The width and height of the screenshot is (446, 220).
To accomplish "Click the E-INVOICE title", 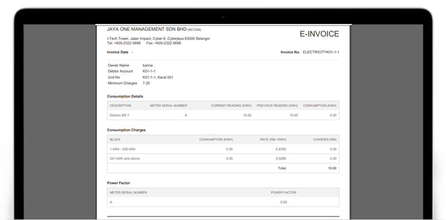I will click(x=319, y=34).
